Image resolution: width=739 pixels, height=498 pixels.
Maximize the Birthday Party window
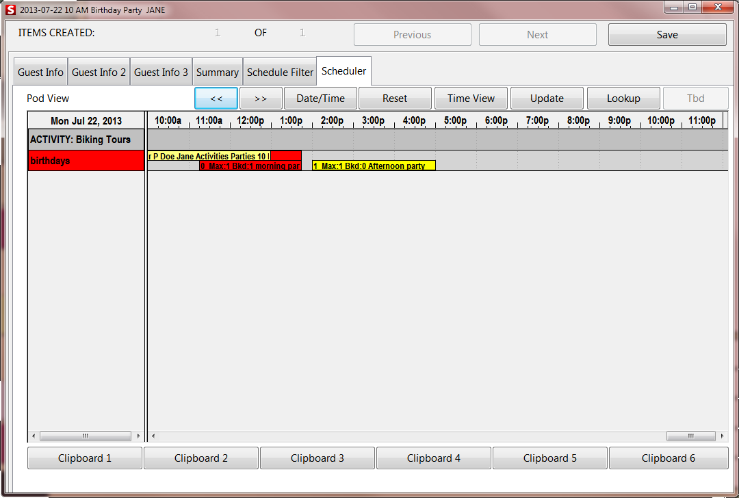tap(692, 7)
